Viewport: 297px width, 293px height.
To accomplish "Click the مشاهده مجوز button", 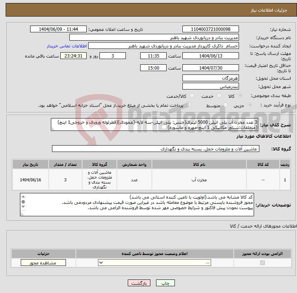I will [x=43, y=263].
